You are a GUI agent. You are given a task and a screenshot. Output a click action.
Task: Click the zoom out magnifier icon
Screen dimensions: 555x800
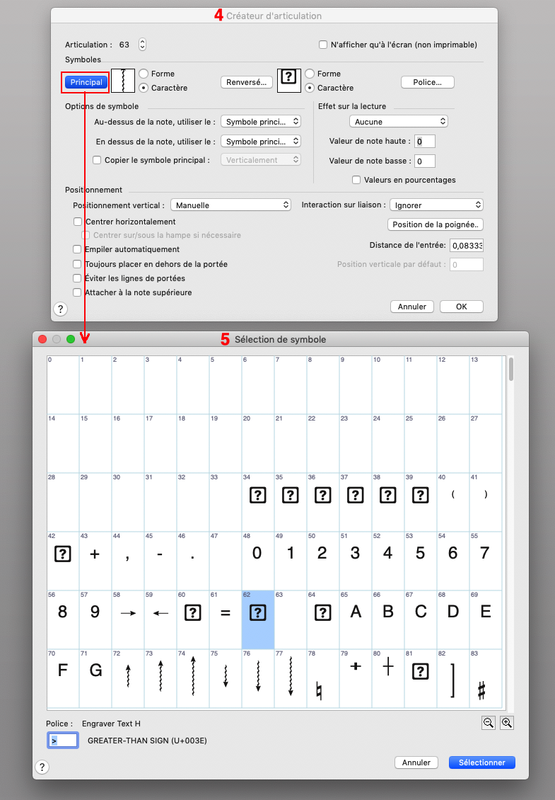pos(488,723)
